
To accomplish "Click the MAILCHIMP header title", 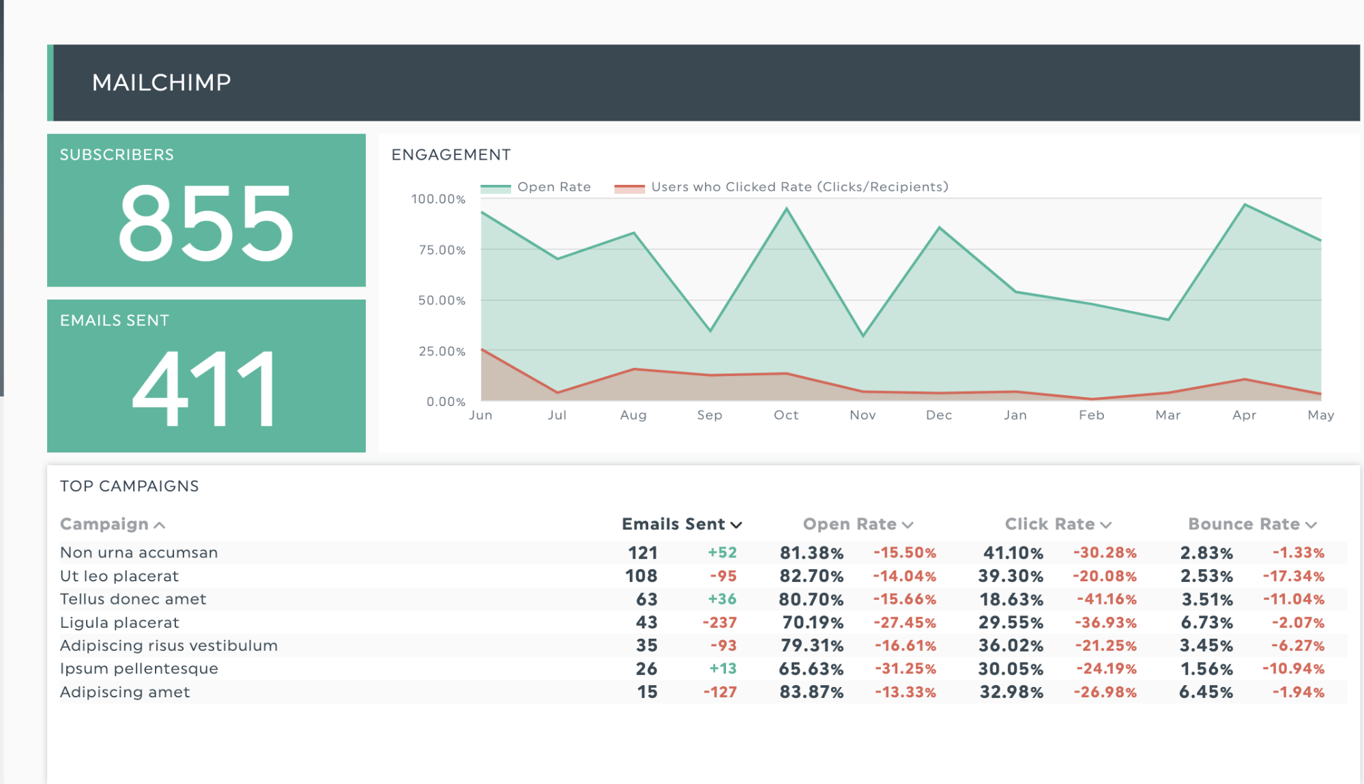I will [x=162, y=83].
